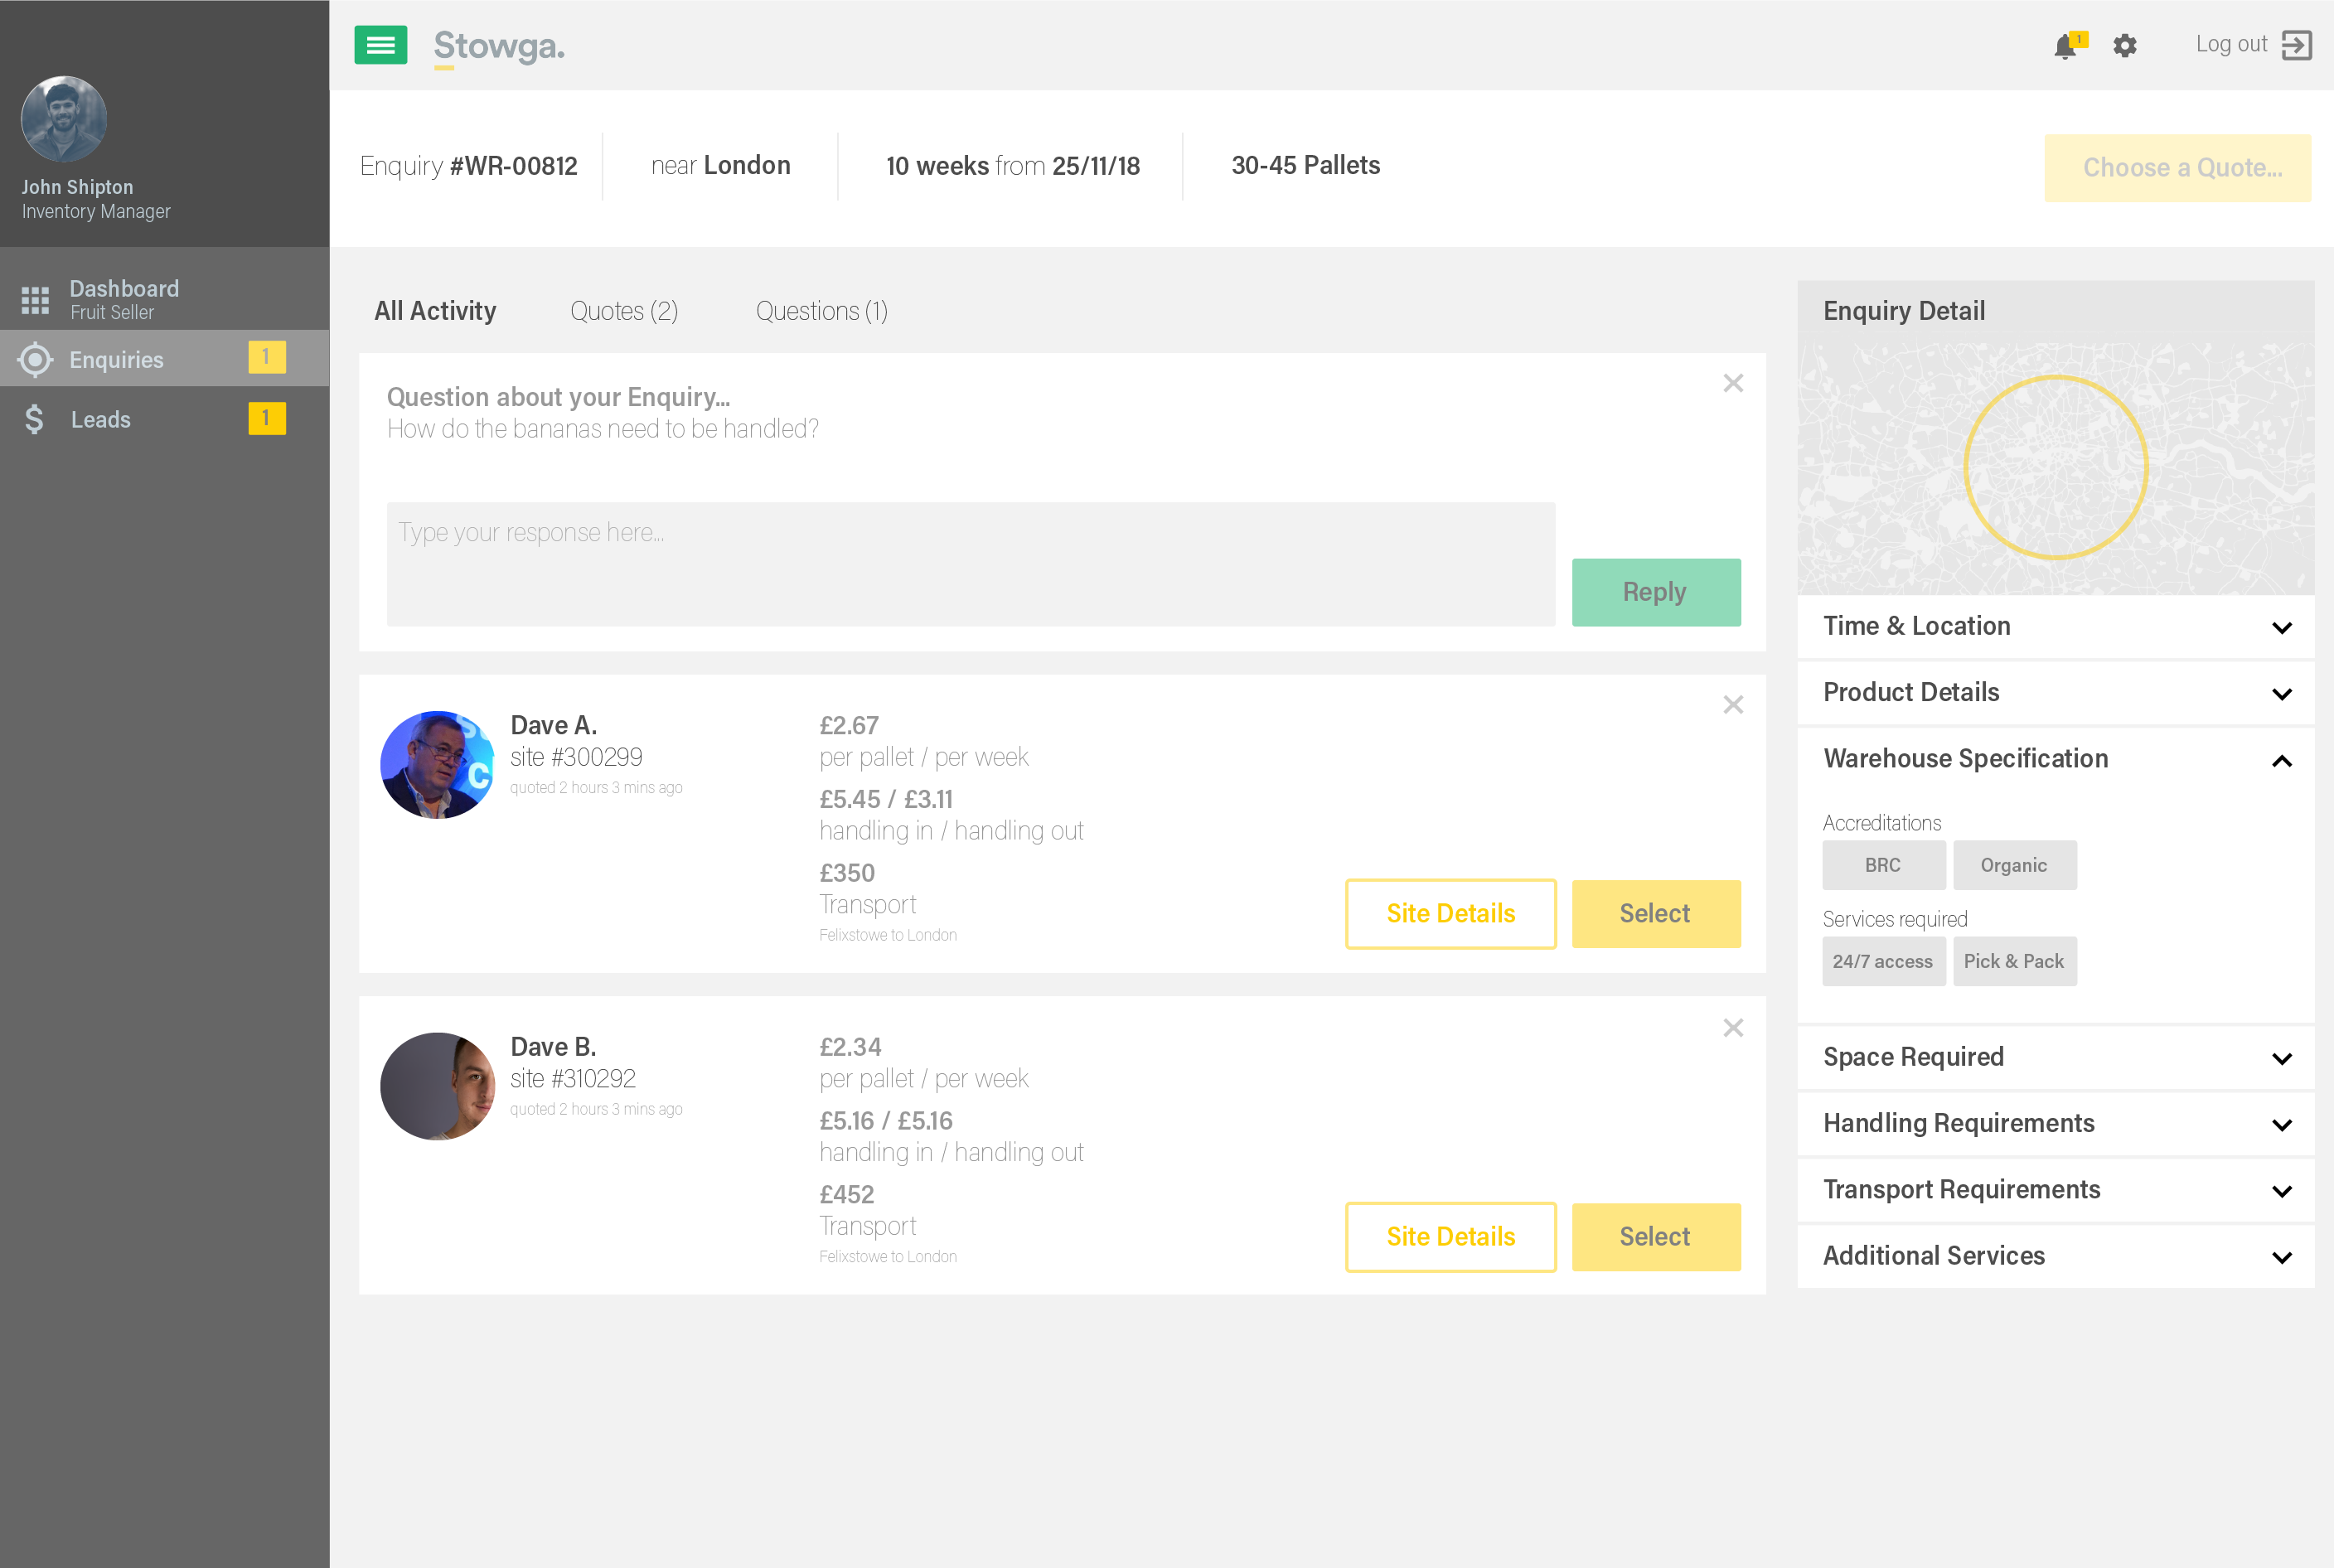Click the Log out arrow icon
This screenshot has height=1568, width=2334.
coord(2296,45)
